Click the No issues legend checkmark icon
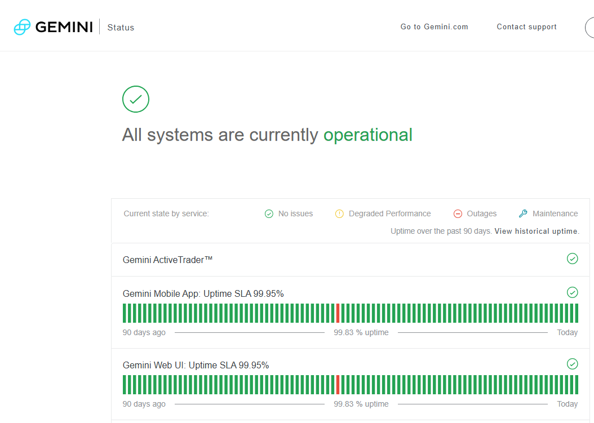594x423 pixels. [269, 213]
